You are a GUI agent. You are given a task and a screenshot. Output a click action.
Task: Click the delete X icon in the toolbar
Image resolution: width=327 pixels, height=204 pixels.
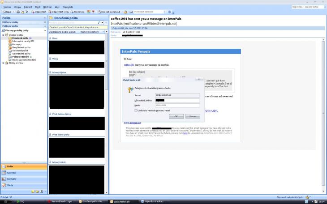[x=27, y=12]
